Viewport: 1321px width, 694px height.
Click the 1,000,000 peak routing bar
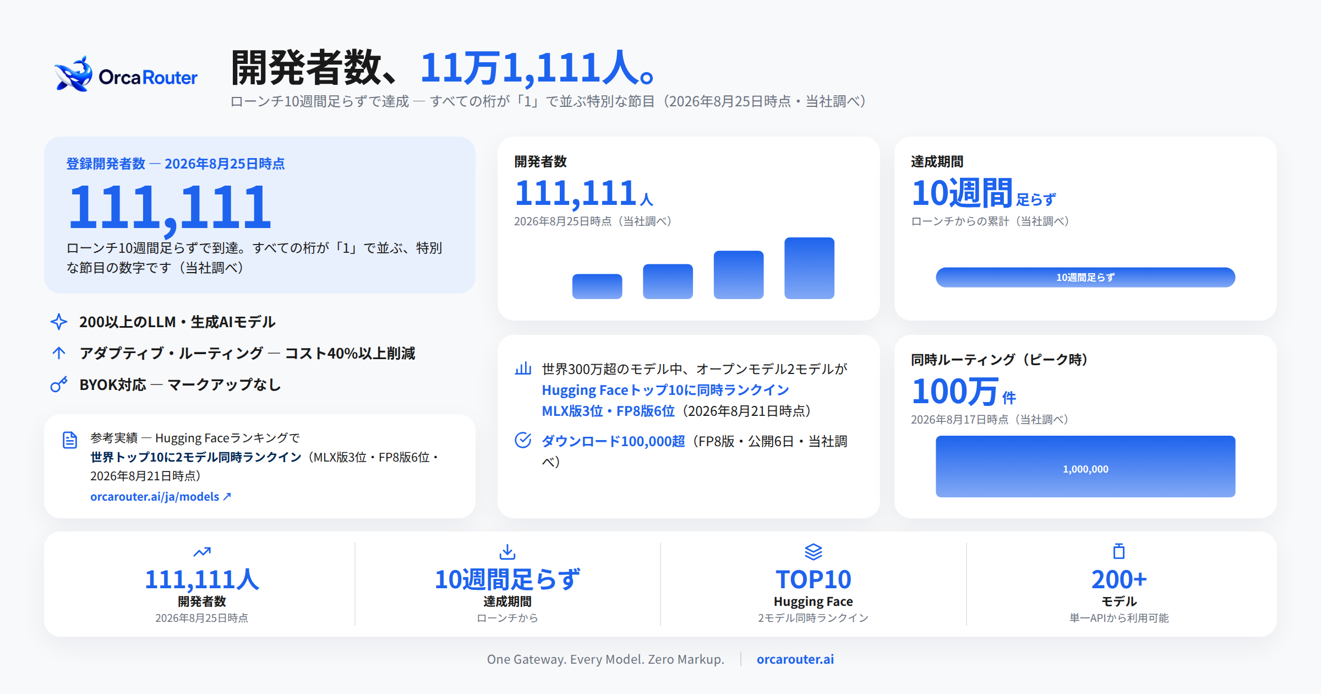pyautogui.click(x=1085, y=467)
